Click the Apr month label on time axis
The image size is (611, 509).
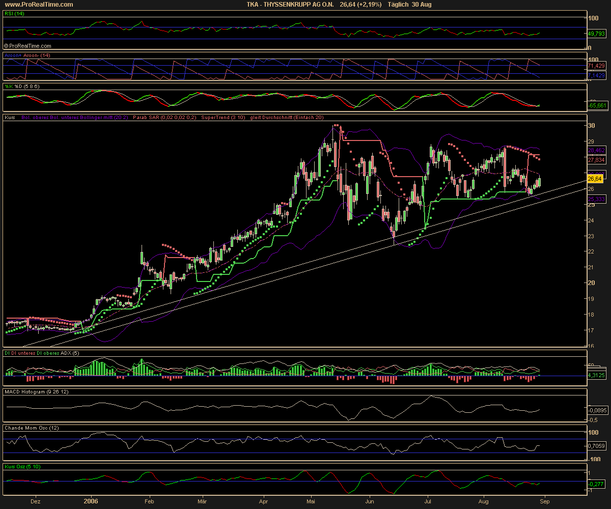tap(264, 501)
